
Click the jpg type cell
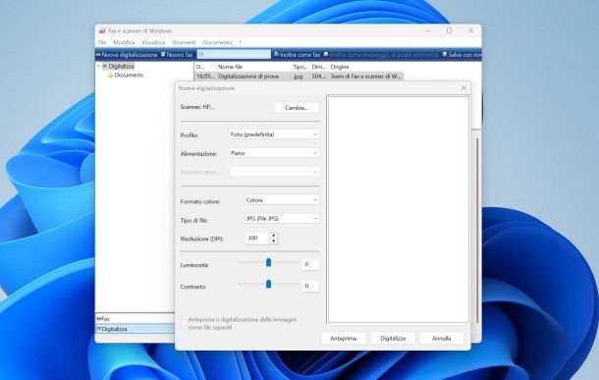coord(299,76)
